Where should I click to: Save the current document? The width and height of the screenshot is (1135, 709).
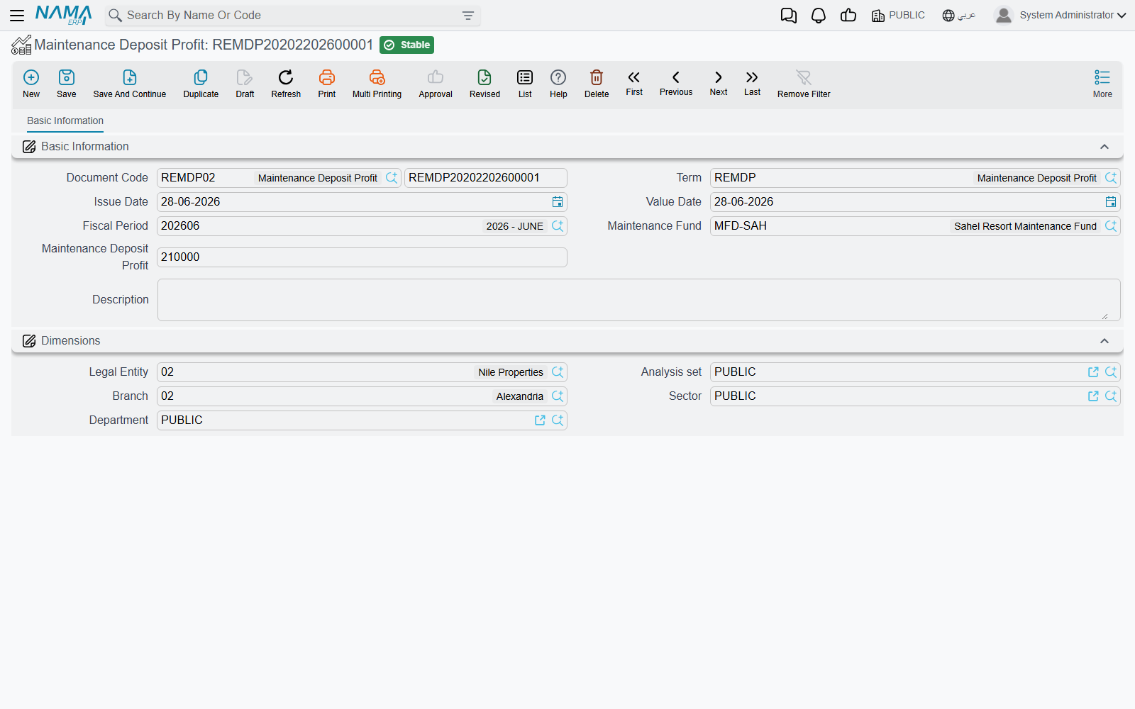(x=67, y=84)
